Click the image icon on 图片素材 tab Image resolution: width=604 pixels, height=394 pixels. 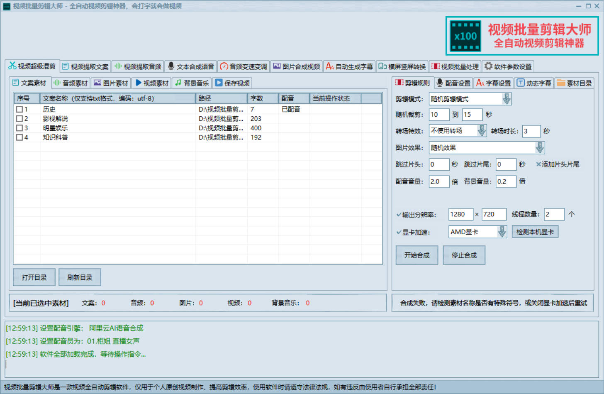coord(97,83)
